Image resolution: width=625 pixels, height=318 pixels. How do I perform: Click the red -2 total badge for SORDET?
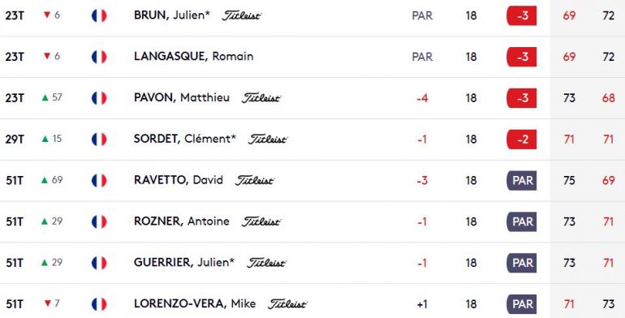(521, 139)
